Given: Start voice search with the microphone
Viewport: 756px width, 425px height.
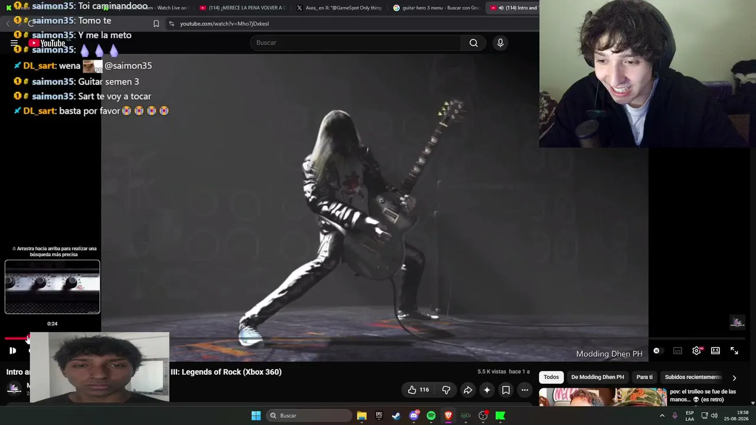Looking at the screenshot, I should [x=500, y=42].
